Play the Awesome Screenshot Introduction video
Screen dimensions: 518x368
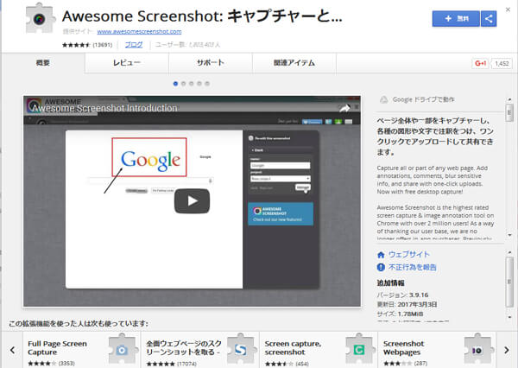pyautogui.click(x=192, y=200)
